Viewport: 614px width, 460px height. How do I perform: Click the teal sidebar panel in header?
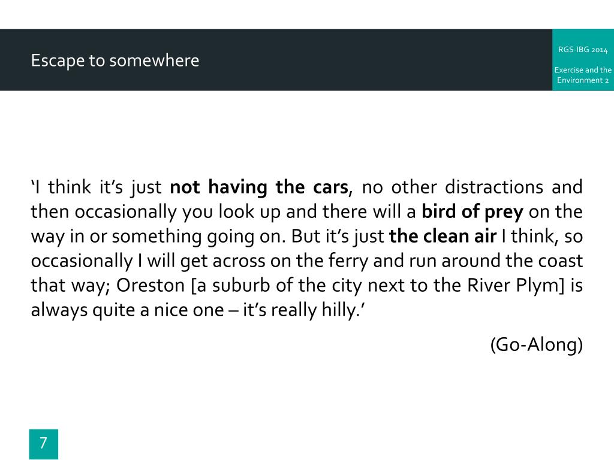583,60
